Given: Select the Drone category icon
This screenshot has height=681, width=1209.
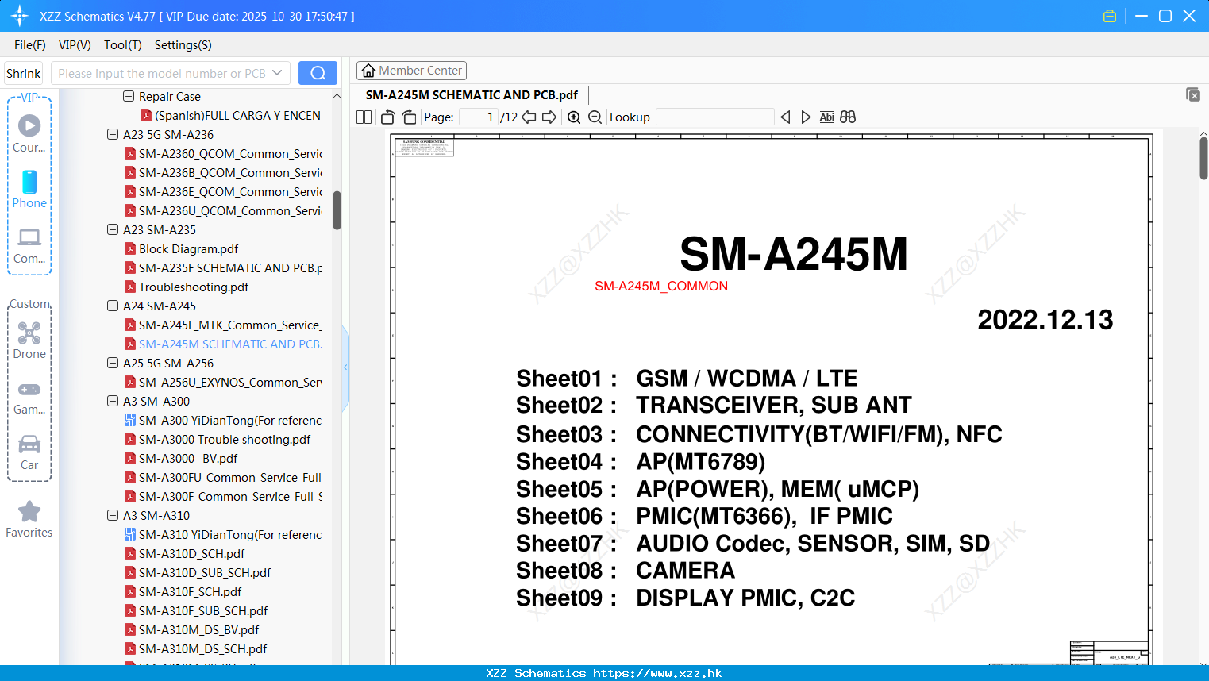Looking at the screenshot, I should [x=29, y=340].
